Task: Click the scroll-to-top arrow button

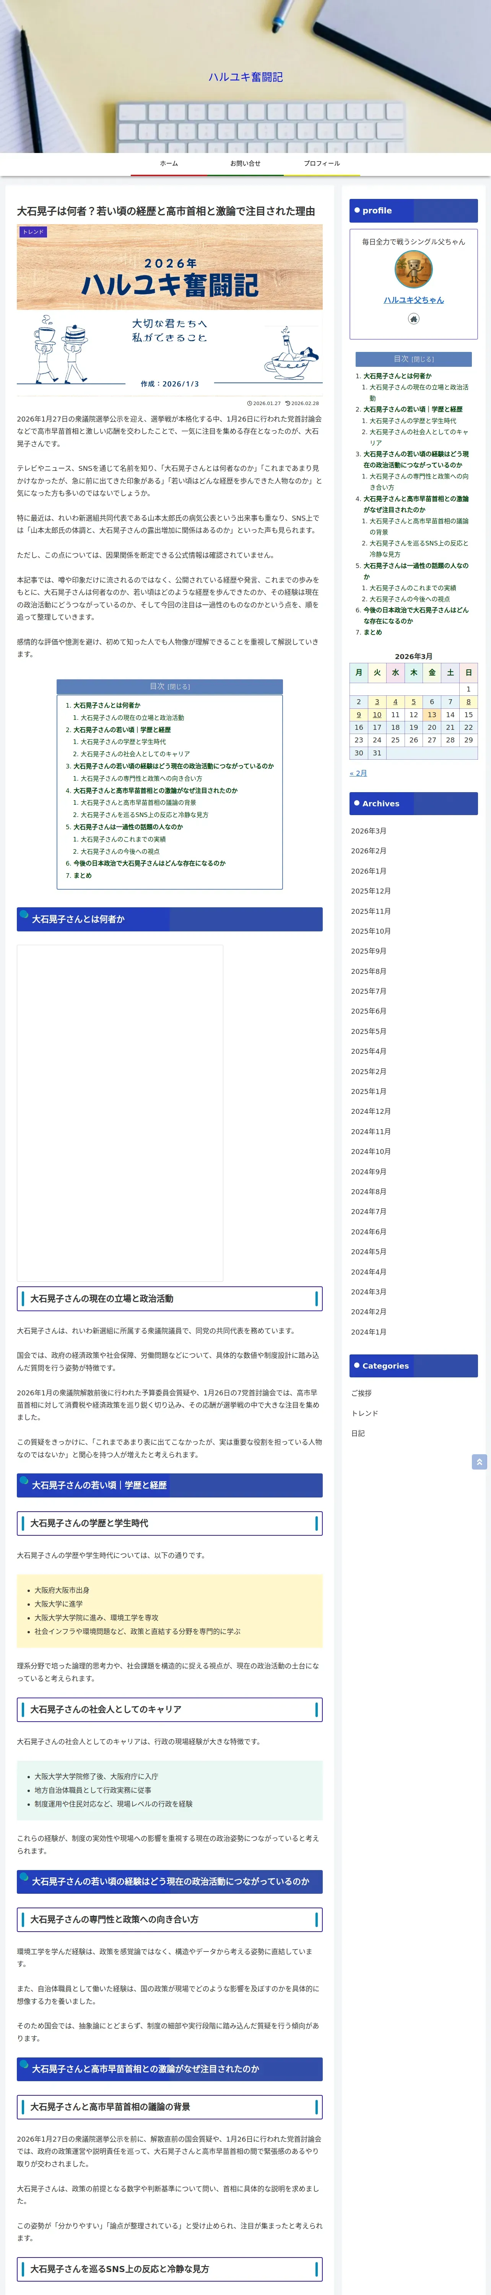Action: 480,1462
